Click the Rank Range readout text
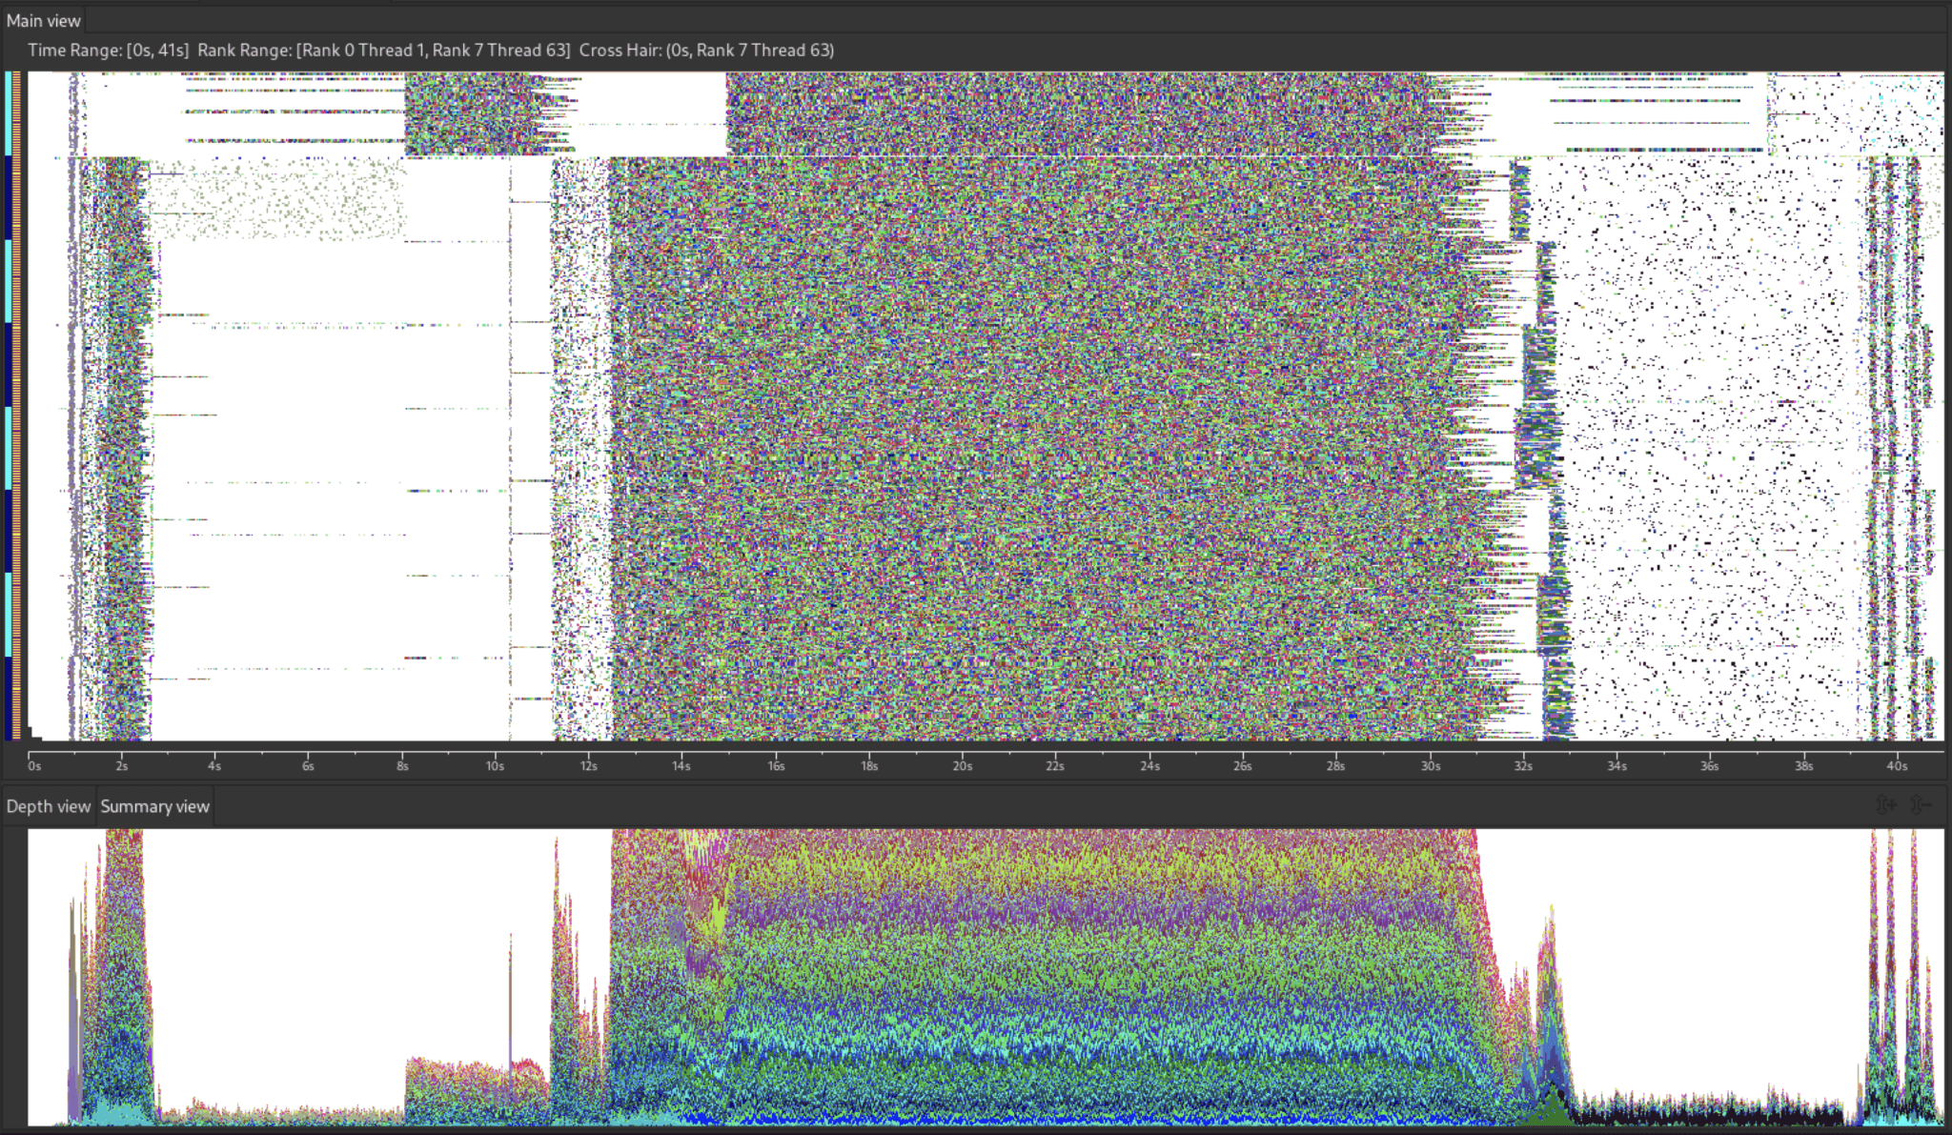 (383, 51)
